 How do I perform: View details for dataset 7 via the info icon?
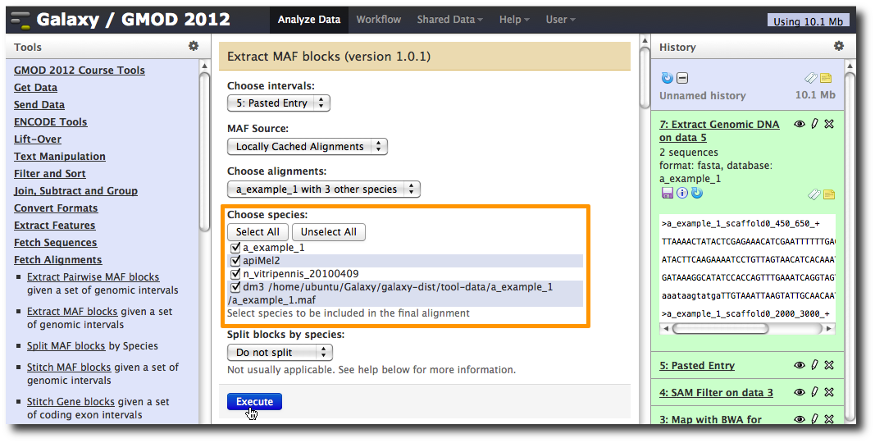(x=682, y=193)
